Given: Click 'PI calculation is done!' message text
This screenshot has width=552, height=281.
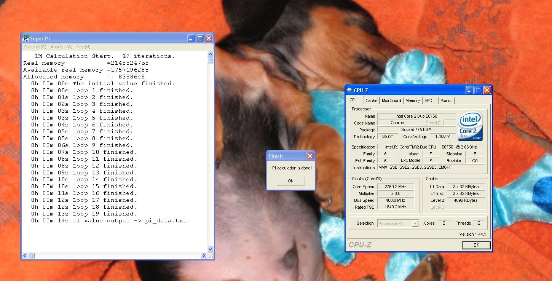Looking at the screenshot, I should click(x=292, y=168).
